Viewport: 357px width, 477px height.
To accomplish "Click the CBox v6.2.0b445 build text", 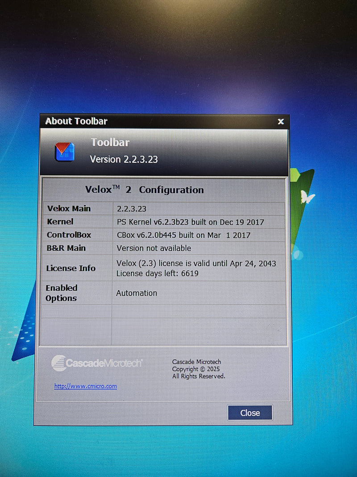I will pos(184,235).
